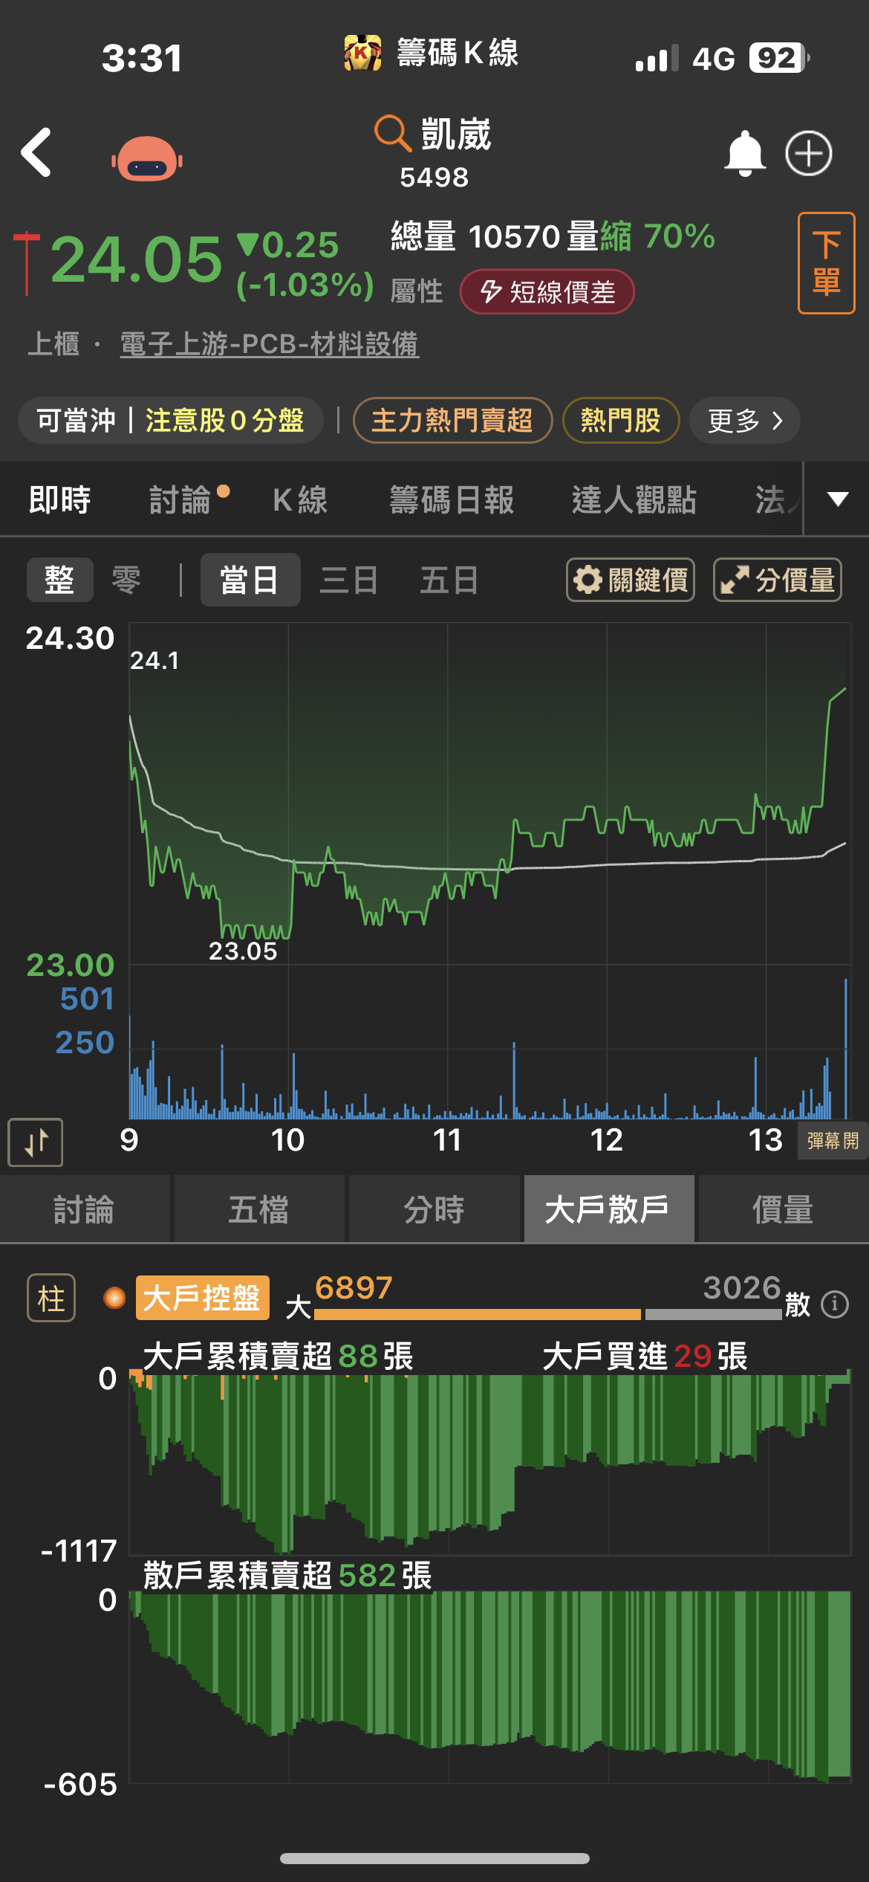Switch to the 討論 top tab
The image size is (869, 1882).
180,499
